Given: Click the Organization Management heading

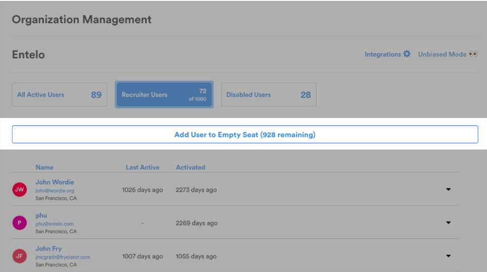Looking at the screenshot, I should (x=82, y=20).
